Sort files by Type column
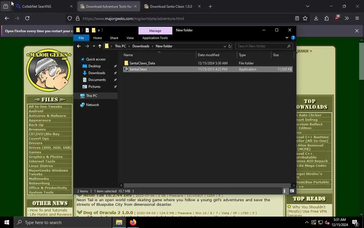Screen dimensions: 364x228 (x=254, y=55)
